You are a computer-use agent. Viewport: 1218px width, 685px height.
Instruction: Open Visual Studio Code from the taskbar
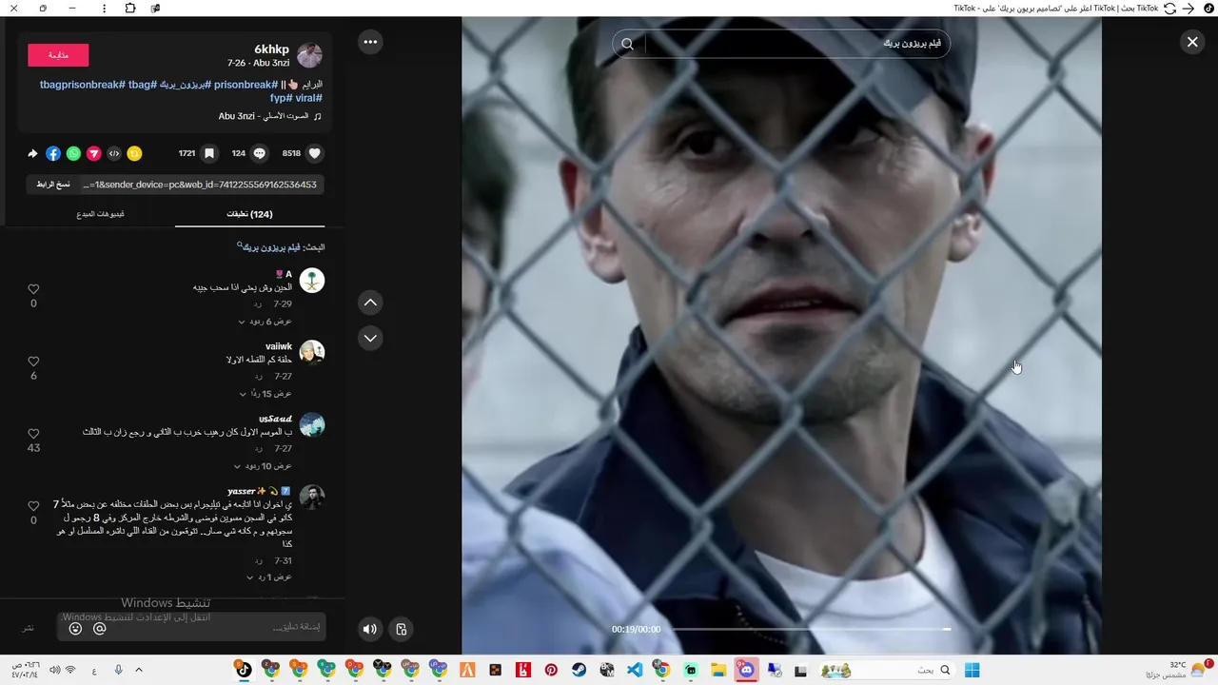(635, 670)
